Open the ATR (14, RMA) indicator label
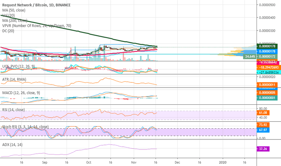The image size is (281, 166). point(14,79)
